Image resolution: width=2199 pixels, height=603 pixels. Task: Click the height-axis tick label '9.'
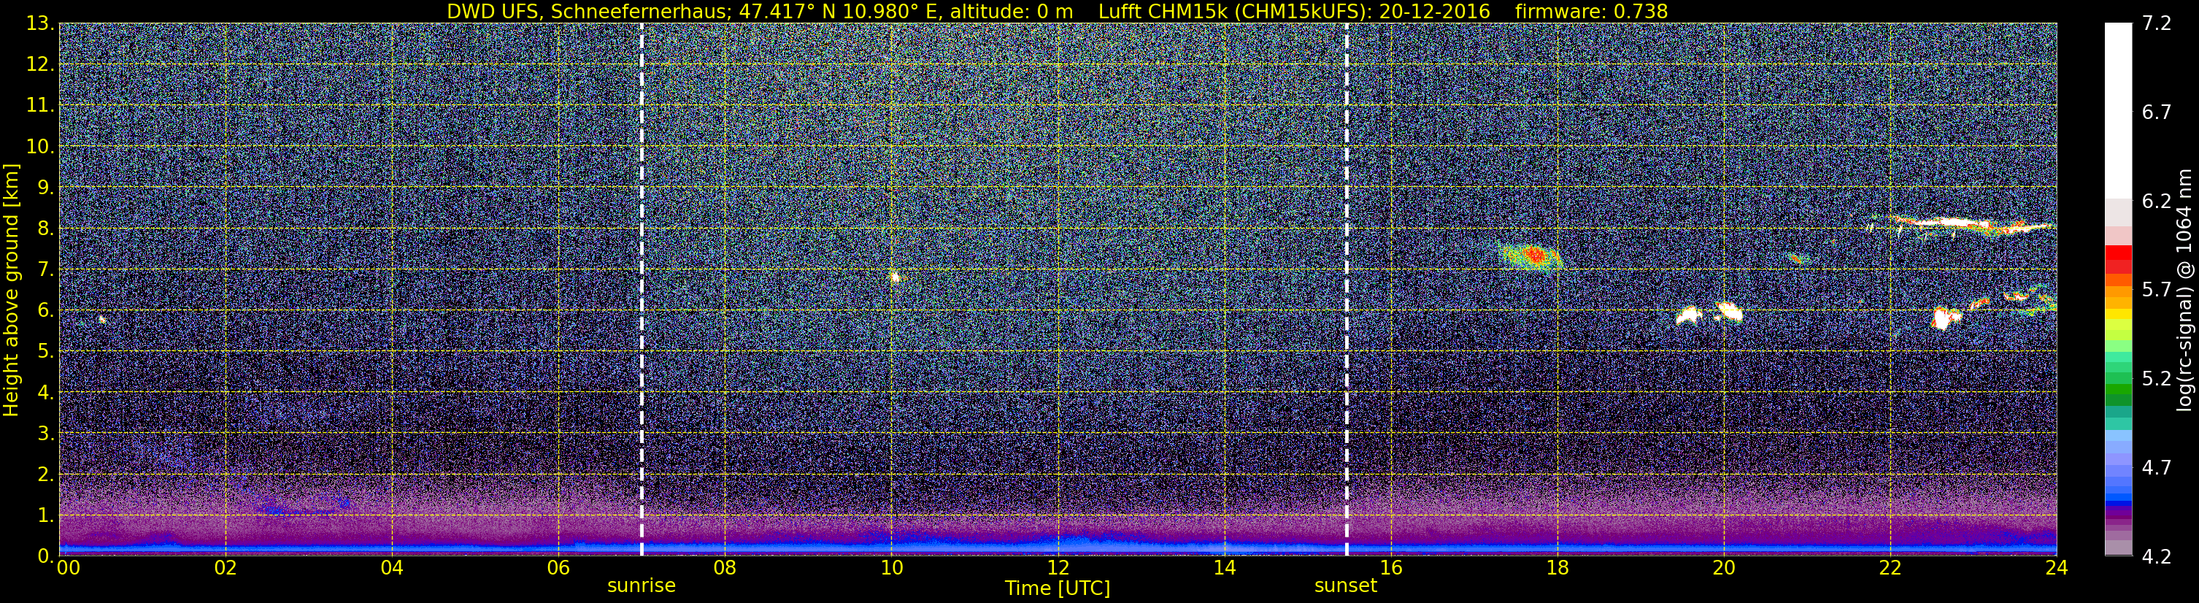45,187
